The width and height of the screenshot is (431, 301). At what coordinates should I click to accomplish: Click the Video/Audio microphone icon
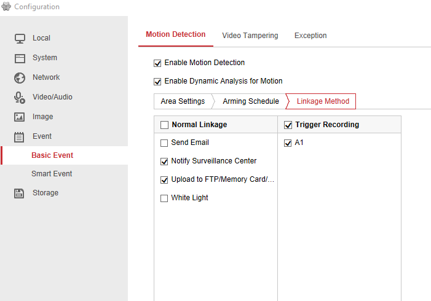[20, 97]
